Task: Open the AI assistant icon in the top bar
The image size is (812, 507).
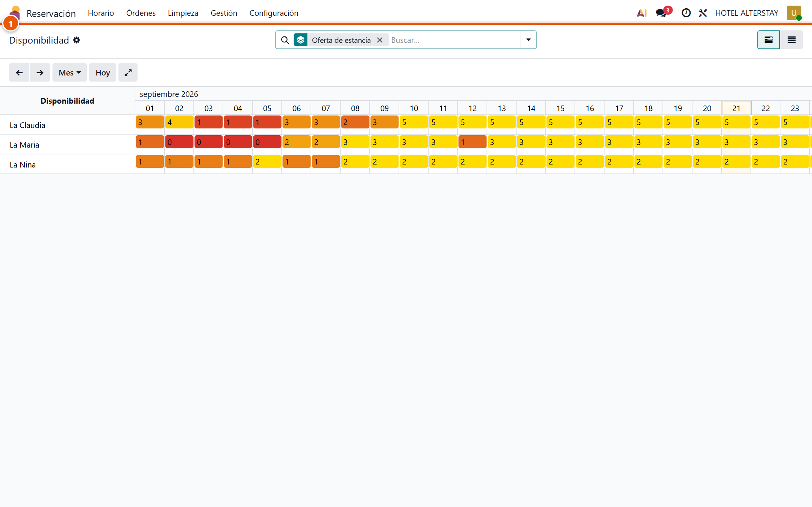Action: 642,13
